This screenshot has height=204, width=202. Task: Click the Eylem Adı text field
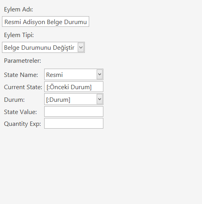click(45, 22)
